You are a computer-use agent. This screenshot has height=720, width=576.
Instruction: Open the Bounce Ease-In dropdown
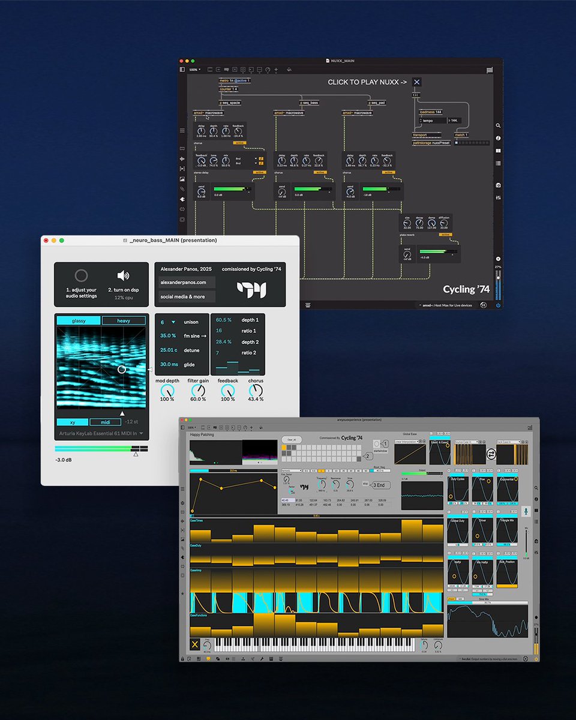click(x=467, y=442)
